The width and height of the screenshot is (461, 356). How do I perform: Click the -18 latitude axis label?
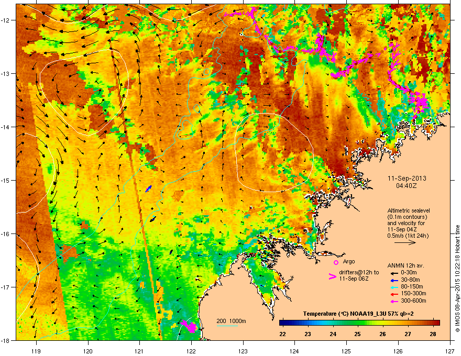(5, 340)
